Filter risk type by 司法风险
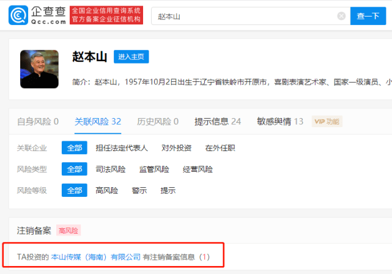 pyautogui.click(x=111, y=169)
